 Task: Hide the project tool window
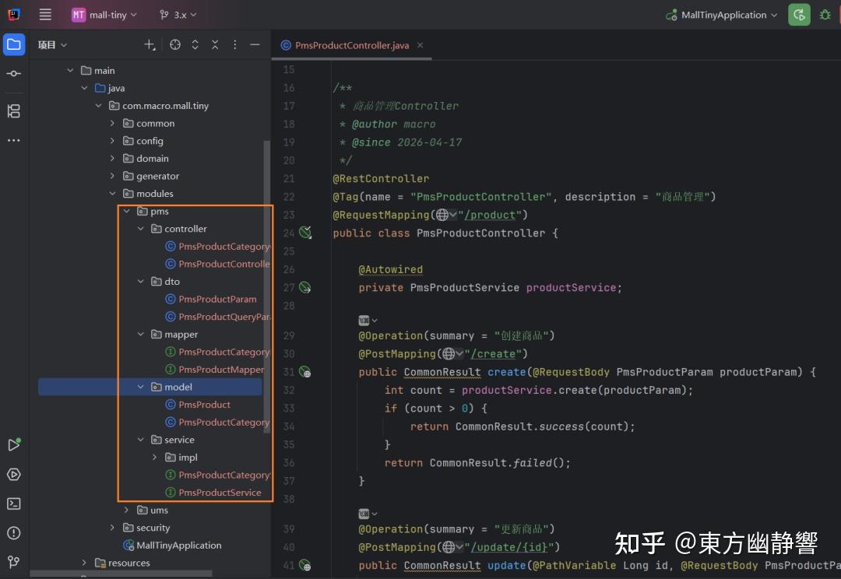(255, 45)
